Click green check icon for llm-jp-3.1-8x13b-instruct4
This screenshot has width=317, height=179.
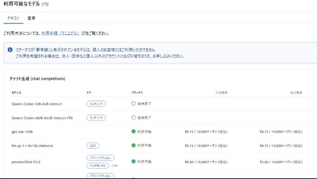[x=133, y=145]
